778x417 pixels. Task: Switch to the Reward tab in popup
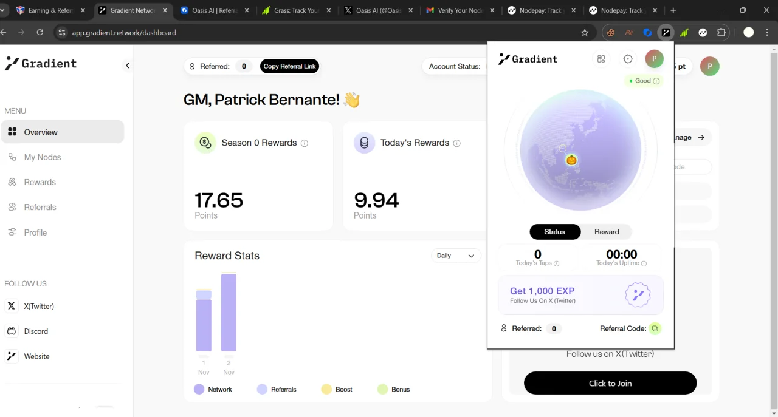pos(607,232)
